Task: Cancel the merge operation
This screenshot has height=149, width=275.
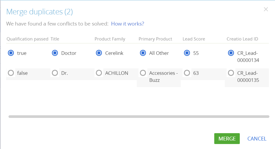Action: point(257,139)
